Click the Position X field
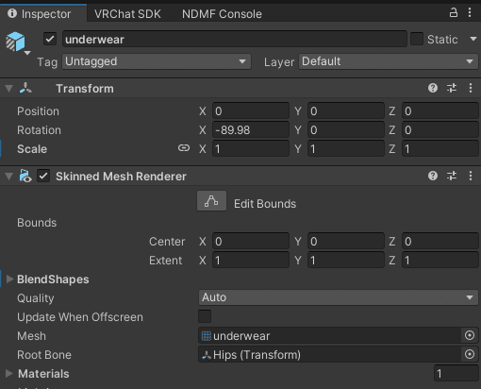Image resolution: width=481 pixels, height=389 pixels. click(x=251, y=110)
